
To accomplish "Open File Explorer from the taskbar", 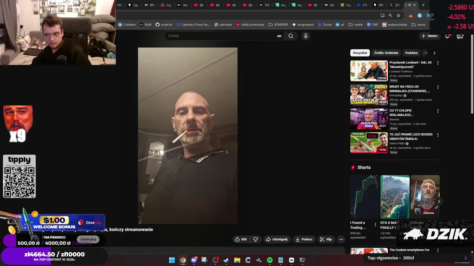I will tap(237, 260).
